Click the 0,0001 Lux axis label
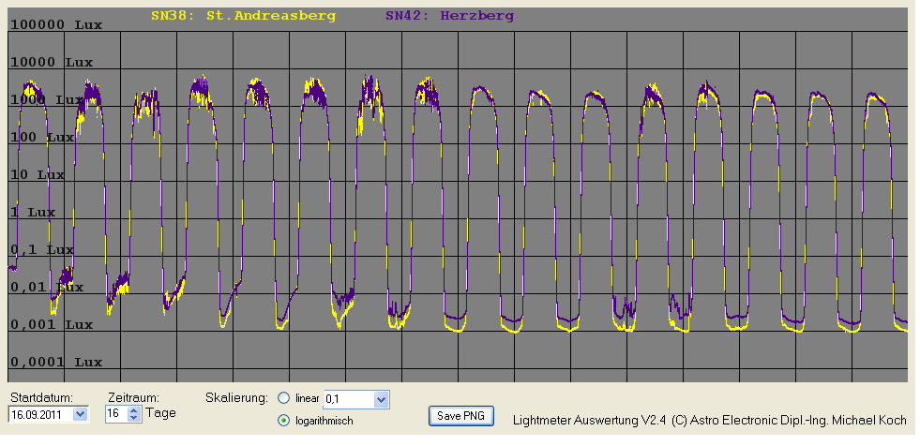The width and height of the screenshot is (920, 446). pyautogui.click(x=56, y=363)
